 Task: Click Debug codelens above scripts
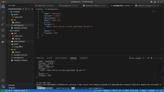click(47, 22)
